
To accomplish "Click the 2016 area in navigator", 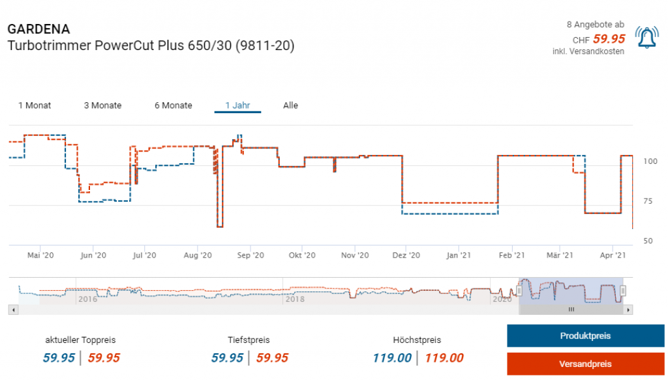I will pyautogui.click(x=87, y=299).
